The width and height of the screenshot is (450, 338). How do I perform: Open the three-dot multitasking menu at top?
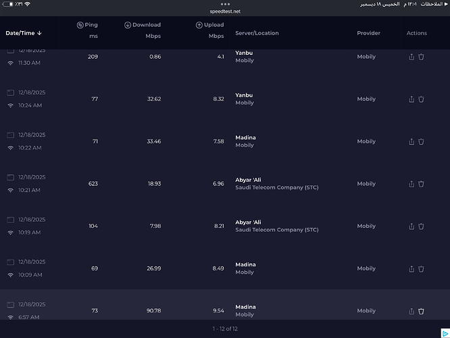(225, 4)
